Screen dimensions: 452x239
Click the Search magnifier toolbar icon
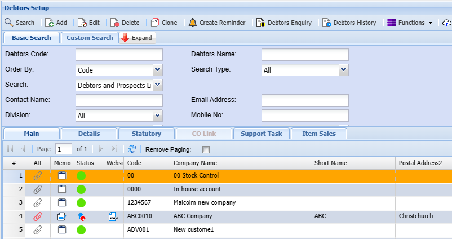pyautogui.click(x=10, y=23)
